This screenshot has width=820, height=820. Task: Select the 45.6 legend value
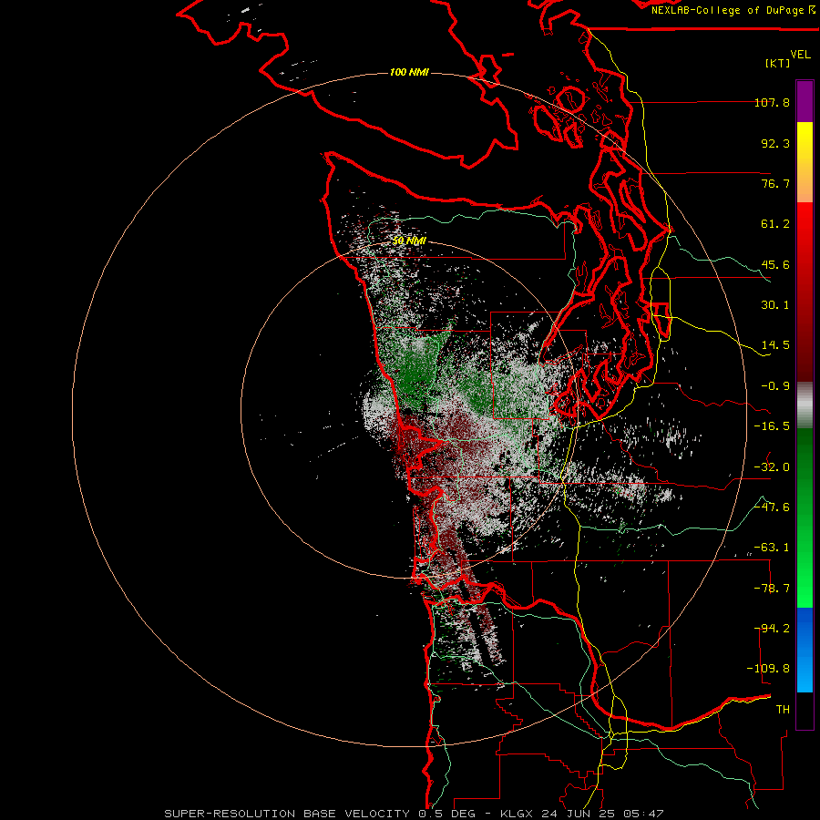point(775,264)
